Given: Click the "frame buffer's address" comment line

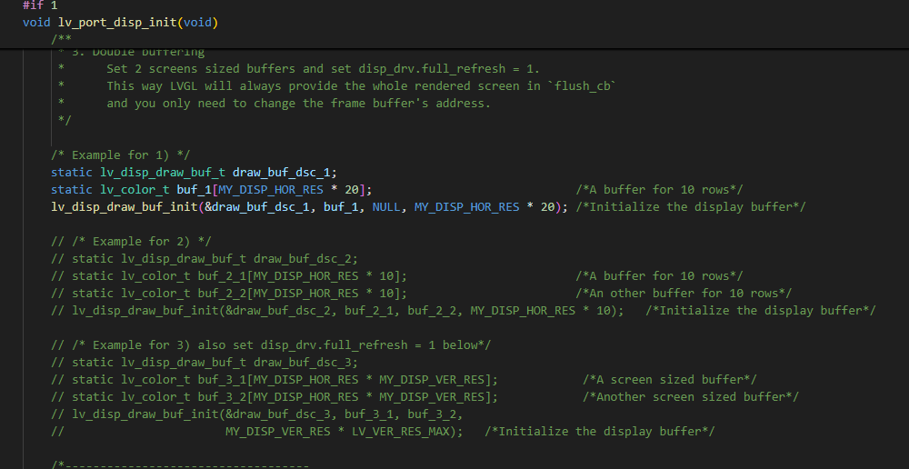Looking at the screenshot, I should click(x=298, y=104).
